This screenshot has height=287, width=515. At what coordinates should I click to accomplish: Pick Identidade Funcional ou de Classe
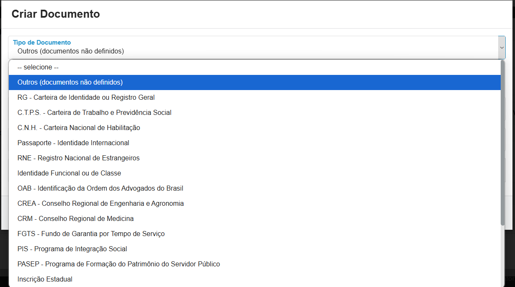pyautogui.click(x=69, y=173)
